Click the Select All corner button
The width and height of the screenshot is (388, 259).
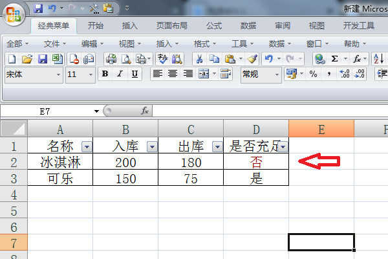[14, 129]
